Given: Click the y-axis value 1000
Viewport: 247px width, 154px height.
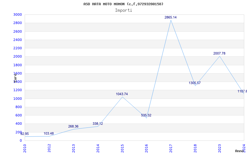Looking at the screenshot, I should pos(18,99).
